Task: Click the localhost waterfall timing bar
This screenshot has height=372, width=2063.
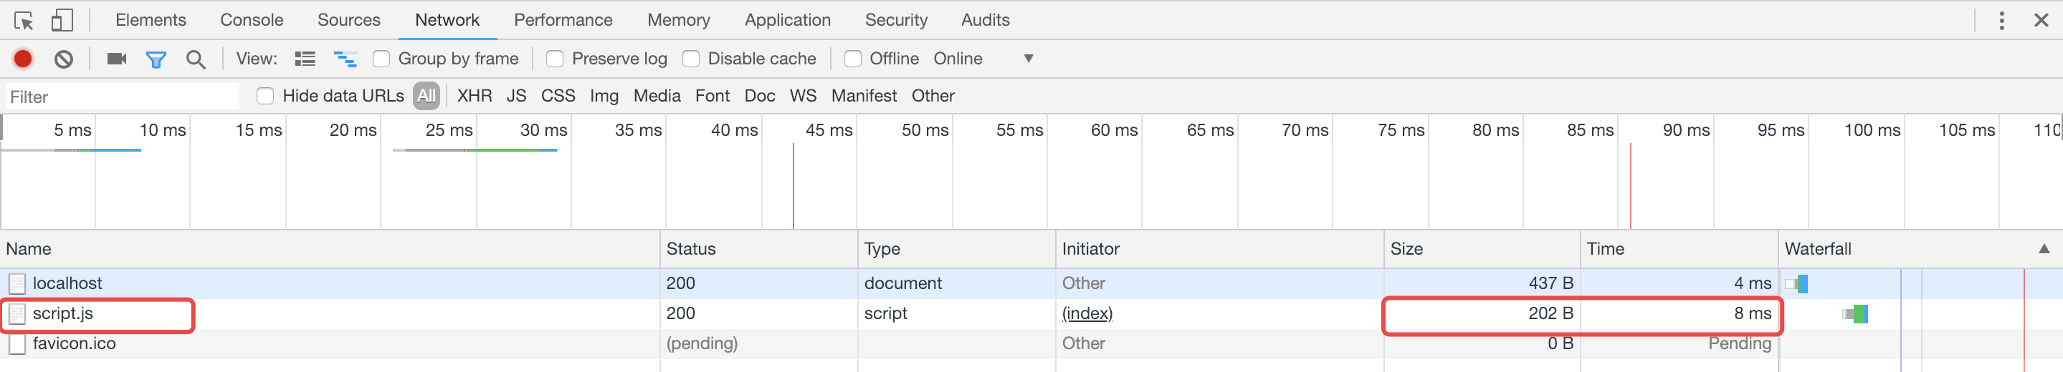Action: 1796,283
